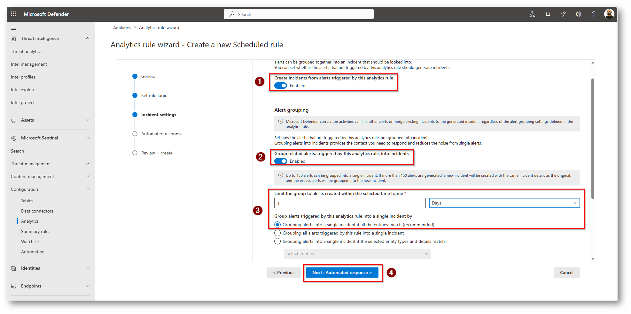
Task: Open Analytics under Configuration
Action: pos(30,221)
